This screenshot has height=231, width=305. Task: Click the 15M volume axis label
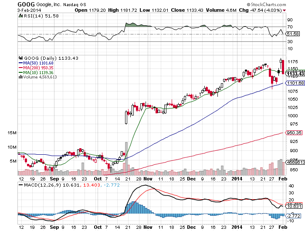(12, 133)
